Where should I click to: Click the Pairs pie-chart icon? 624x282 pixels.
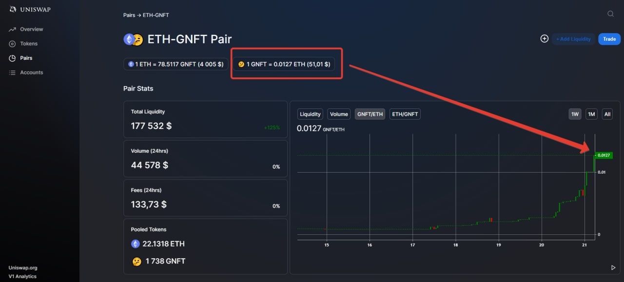coord(12,58)
